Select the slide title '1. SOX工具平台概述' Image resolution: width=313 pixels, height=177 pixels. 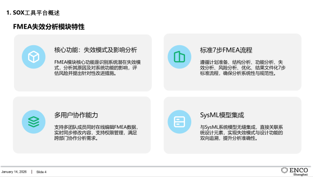click(33, 13)
